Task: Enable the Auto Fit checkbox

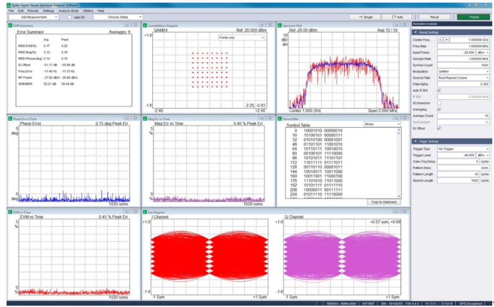Action: [x=69, y=17]
